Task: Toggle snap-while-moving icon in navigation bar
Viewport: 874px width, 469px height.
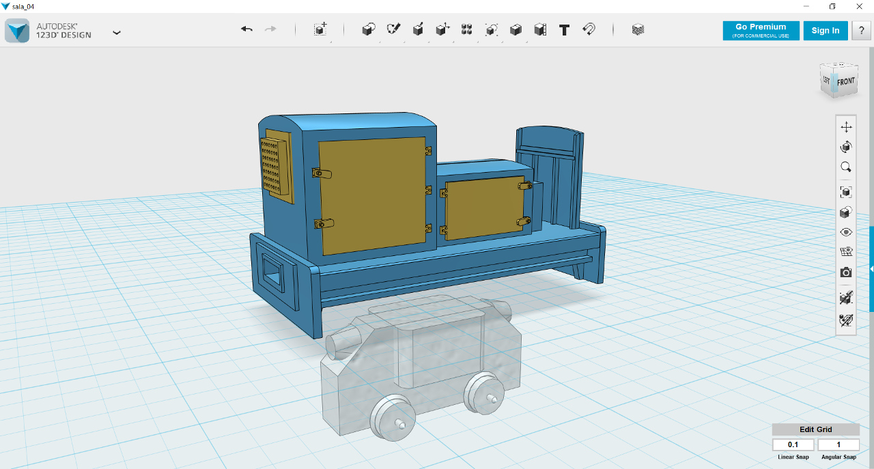Action: pos(846,298)
